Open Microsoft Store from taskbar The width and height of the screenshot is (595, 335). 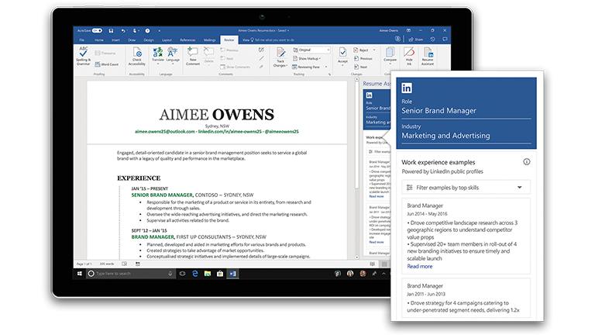coord(220,274)
